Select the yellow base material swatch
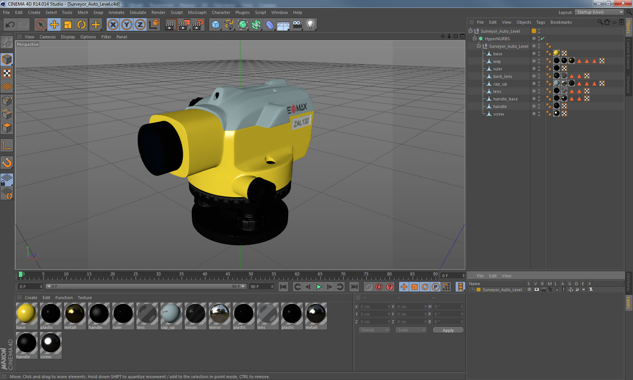This screenshot has height=380, width=633. 26,313
